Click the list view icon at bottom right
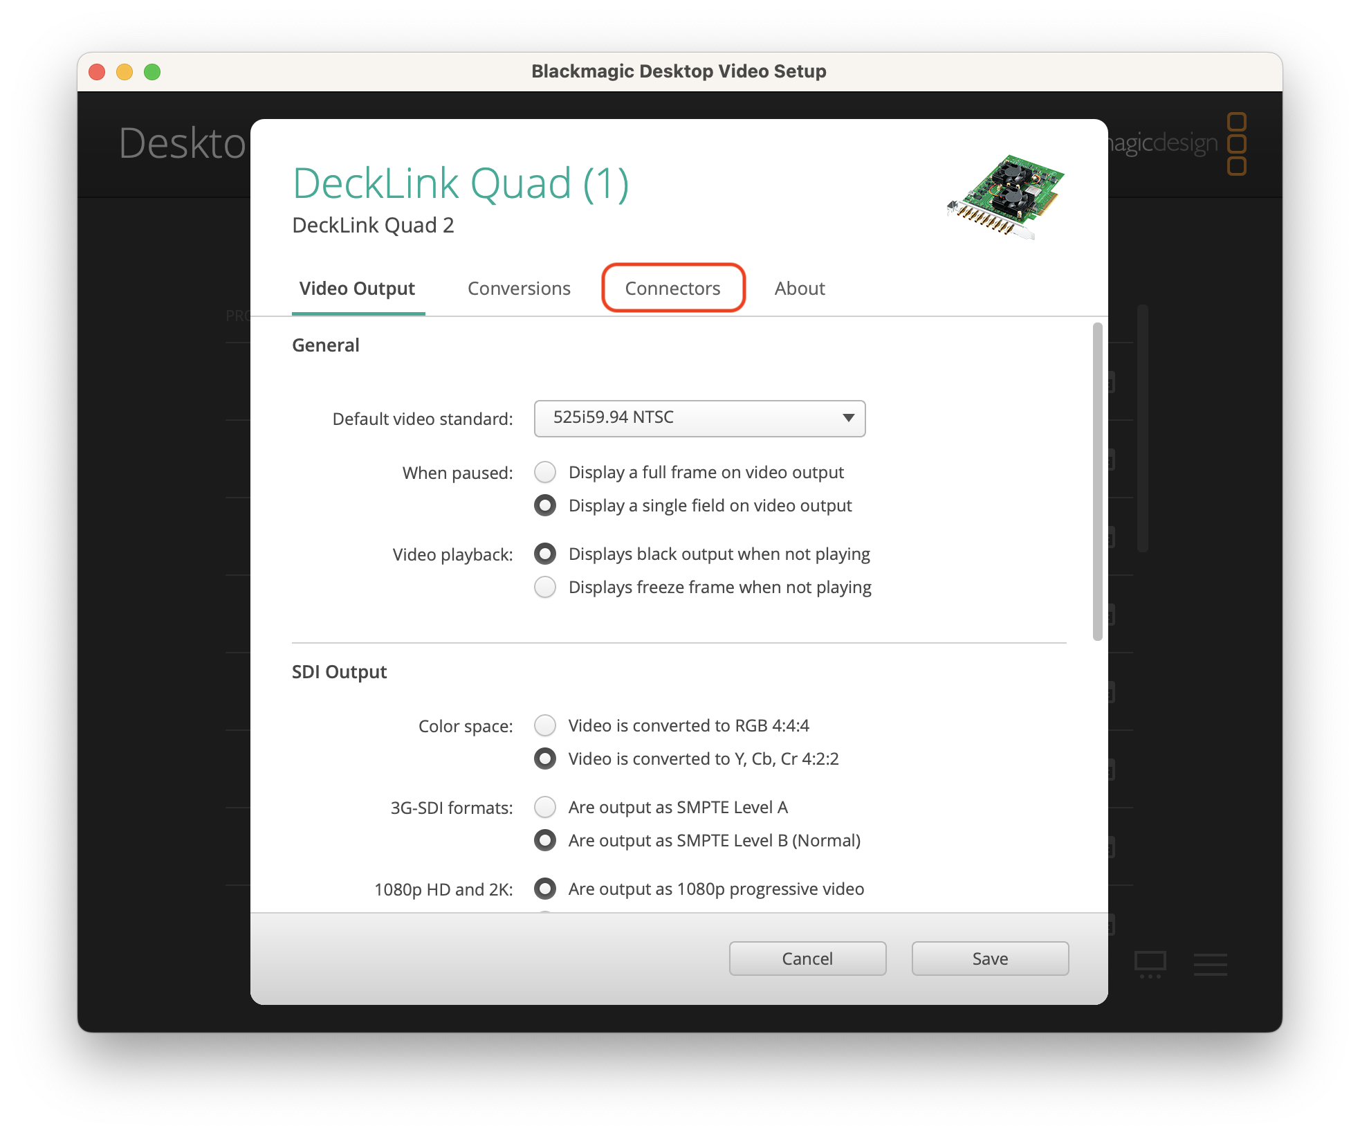Viewport: 1360px width, 1135px height. (1210, 964)
